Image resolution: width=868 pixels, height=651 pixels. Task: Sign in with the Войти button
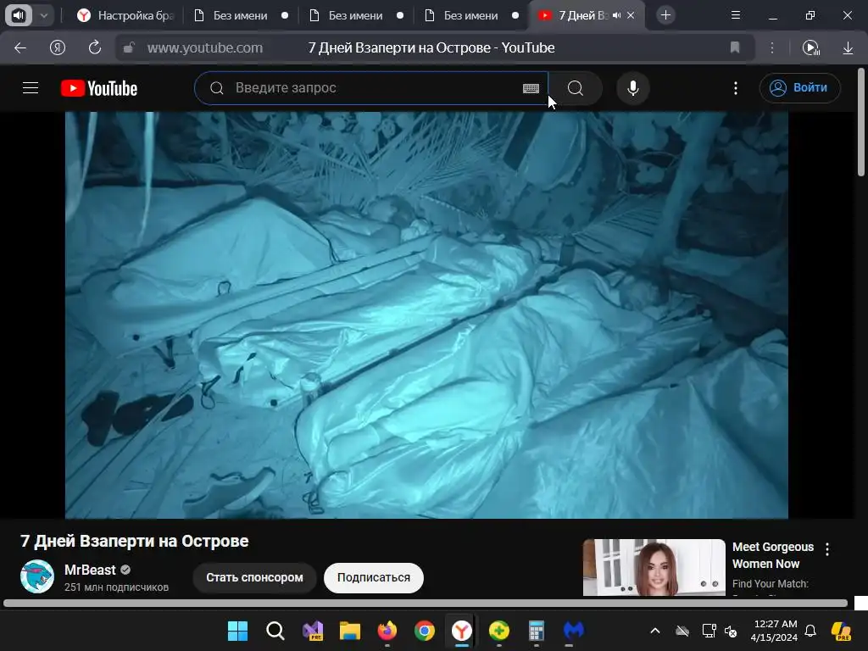click(x=800, y=88)
